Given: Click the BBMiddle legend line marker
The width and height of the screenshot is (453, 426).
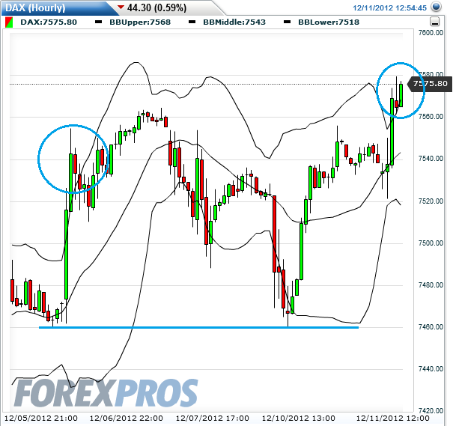Looking at the screenshot, I should [192, 22].
